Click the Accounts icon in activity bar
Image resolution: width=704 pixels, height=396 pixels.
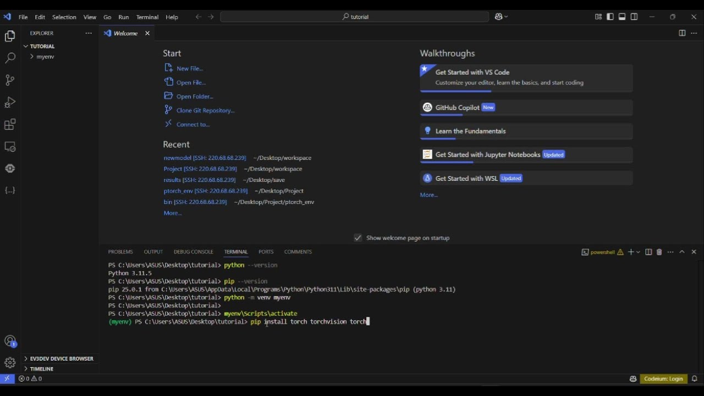[x=10, y=342]
